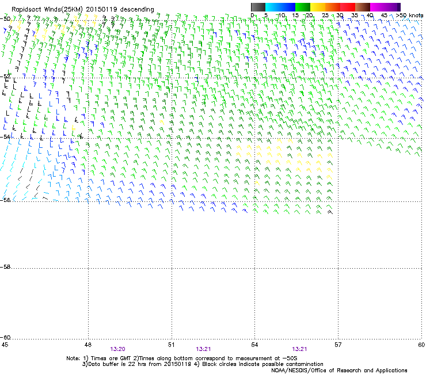Click the 57 longitude axis label
This screenshot has width=426, height=374.
coord(338,345)
